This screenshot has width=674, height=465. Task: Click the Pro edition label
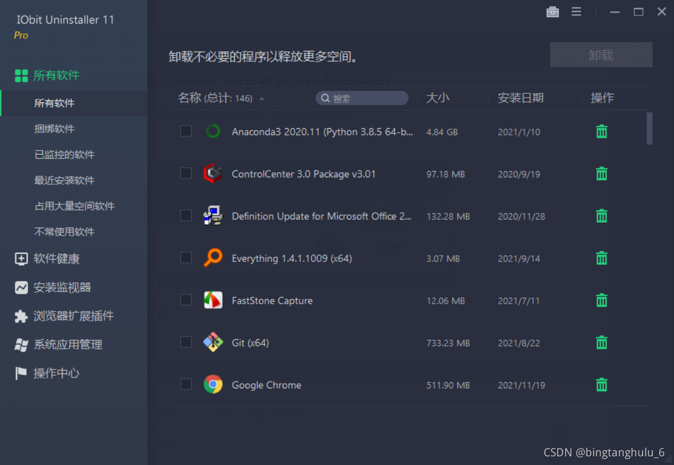tap(21, 35)
